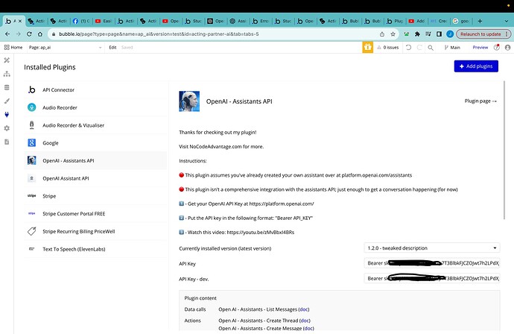
Task: Open the Design tab icon in left sidebar
Action: [7, 60]
